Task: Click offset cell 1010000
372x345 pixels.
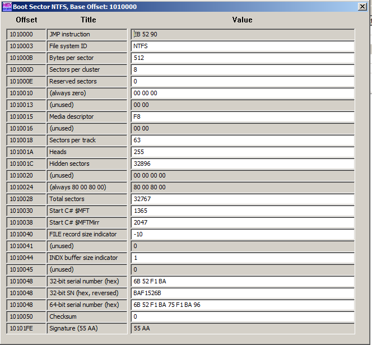Action: point(26,34)
